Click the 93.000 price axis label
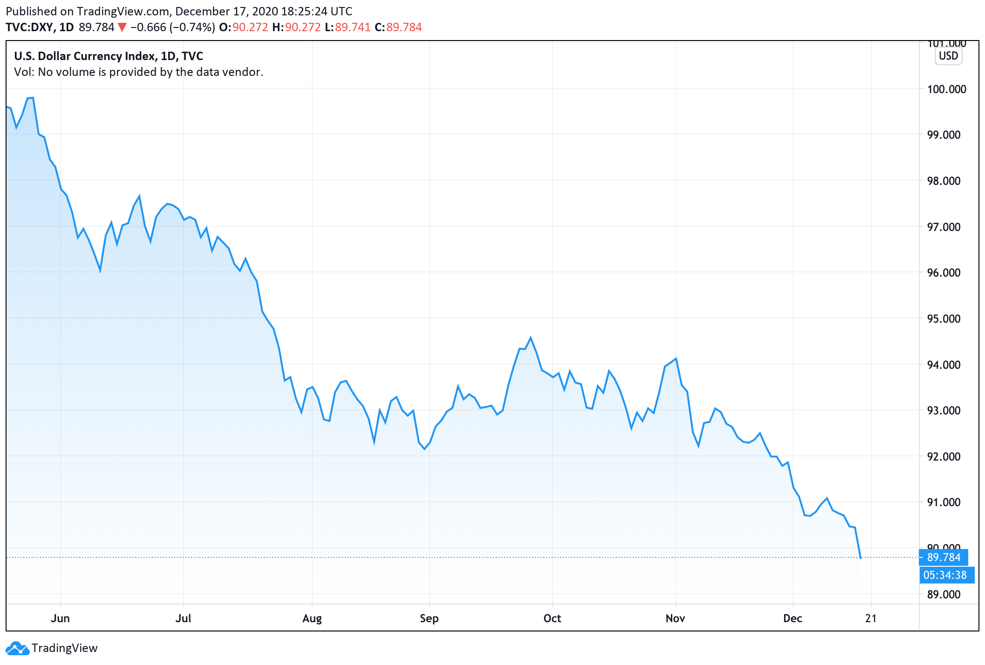 [944, 411]
